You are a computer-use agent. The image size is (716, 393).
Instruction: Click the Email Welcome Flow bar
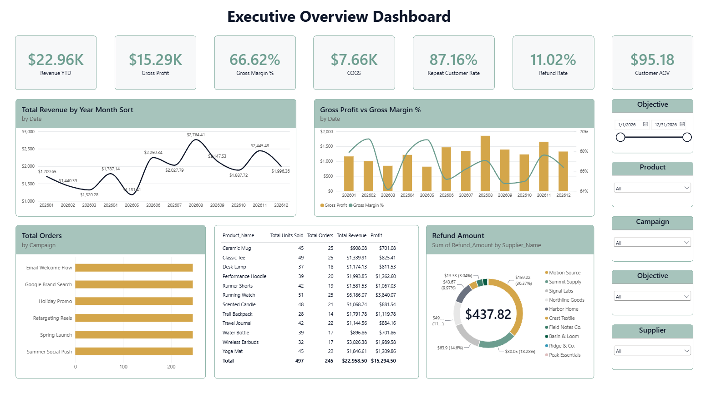click(x=134, y=268)
